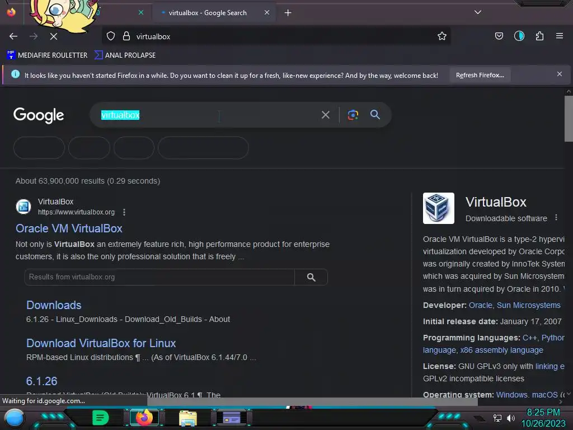Click the clock showing 8:25 PM
The height and width of the screenshot is (430, 573).
pos(543,413)
